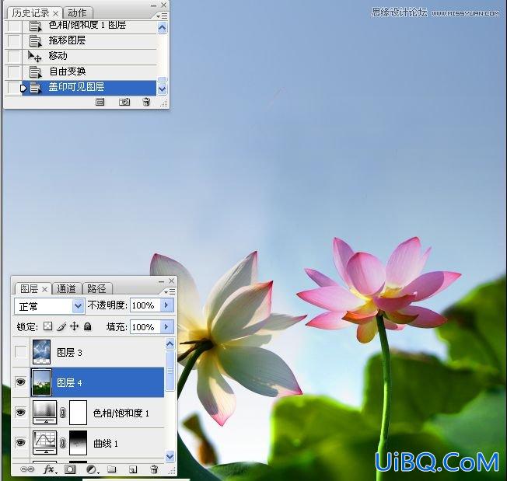Open fill (填充) slider arrow

click(x=167, y=327)
